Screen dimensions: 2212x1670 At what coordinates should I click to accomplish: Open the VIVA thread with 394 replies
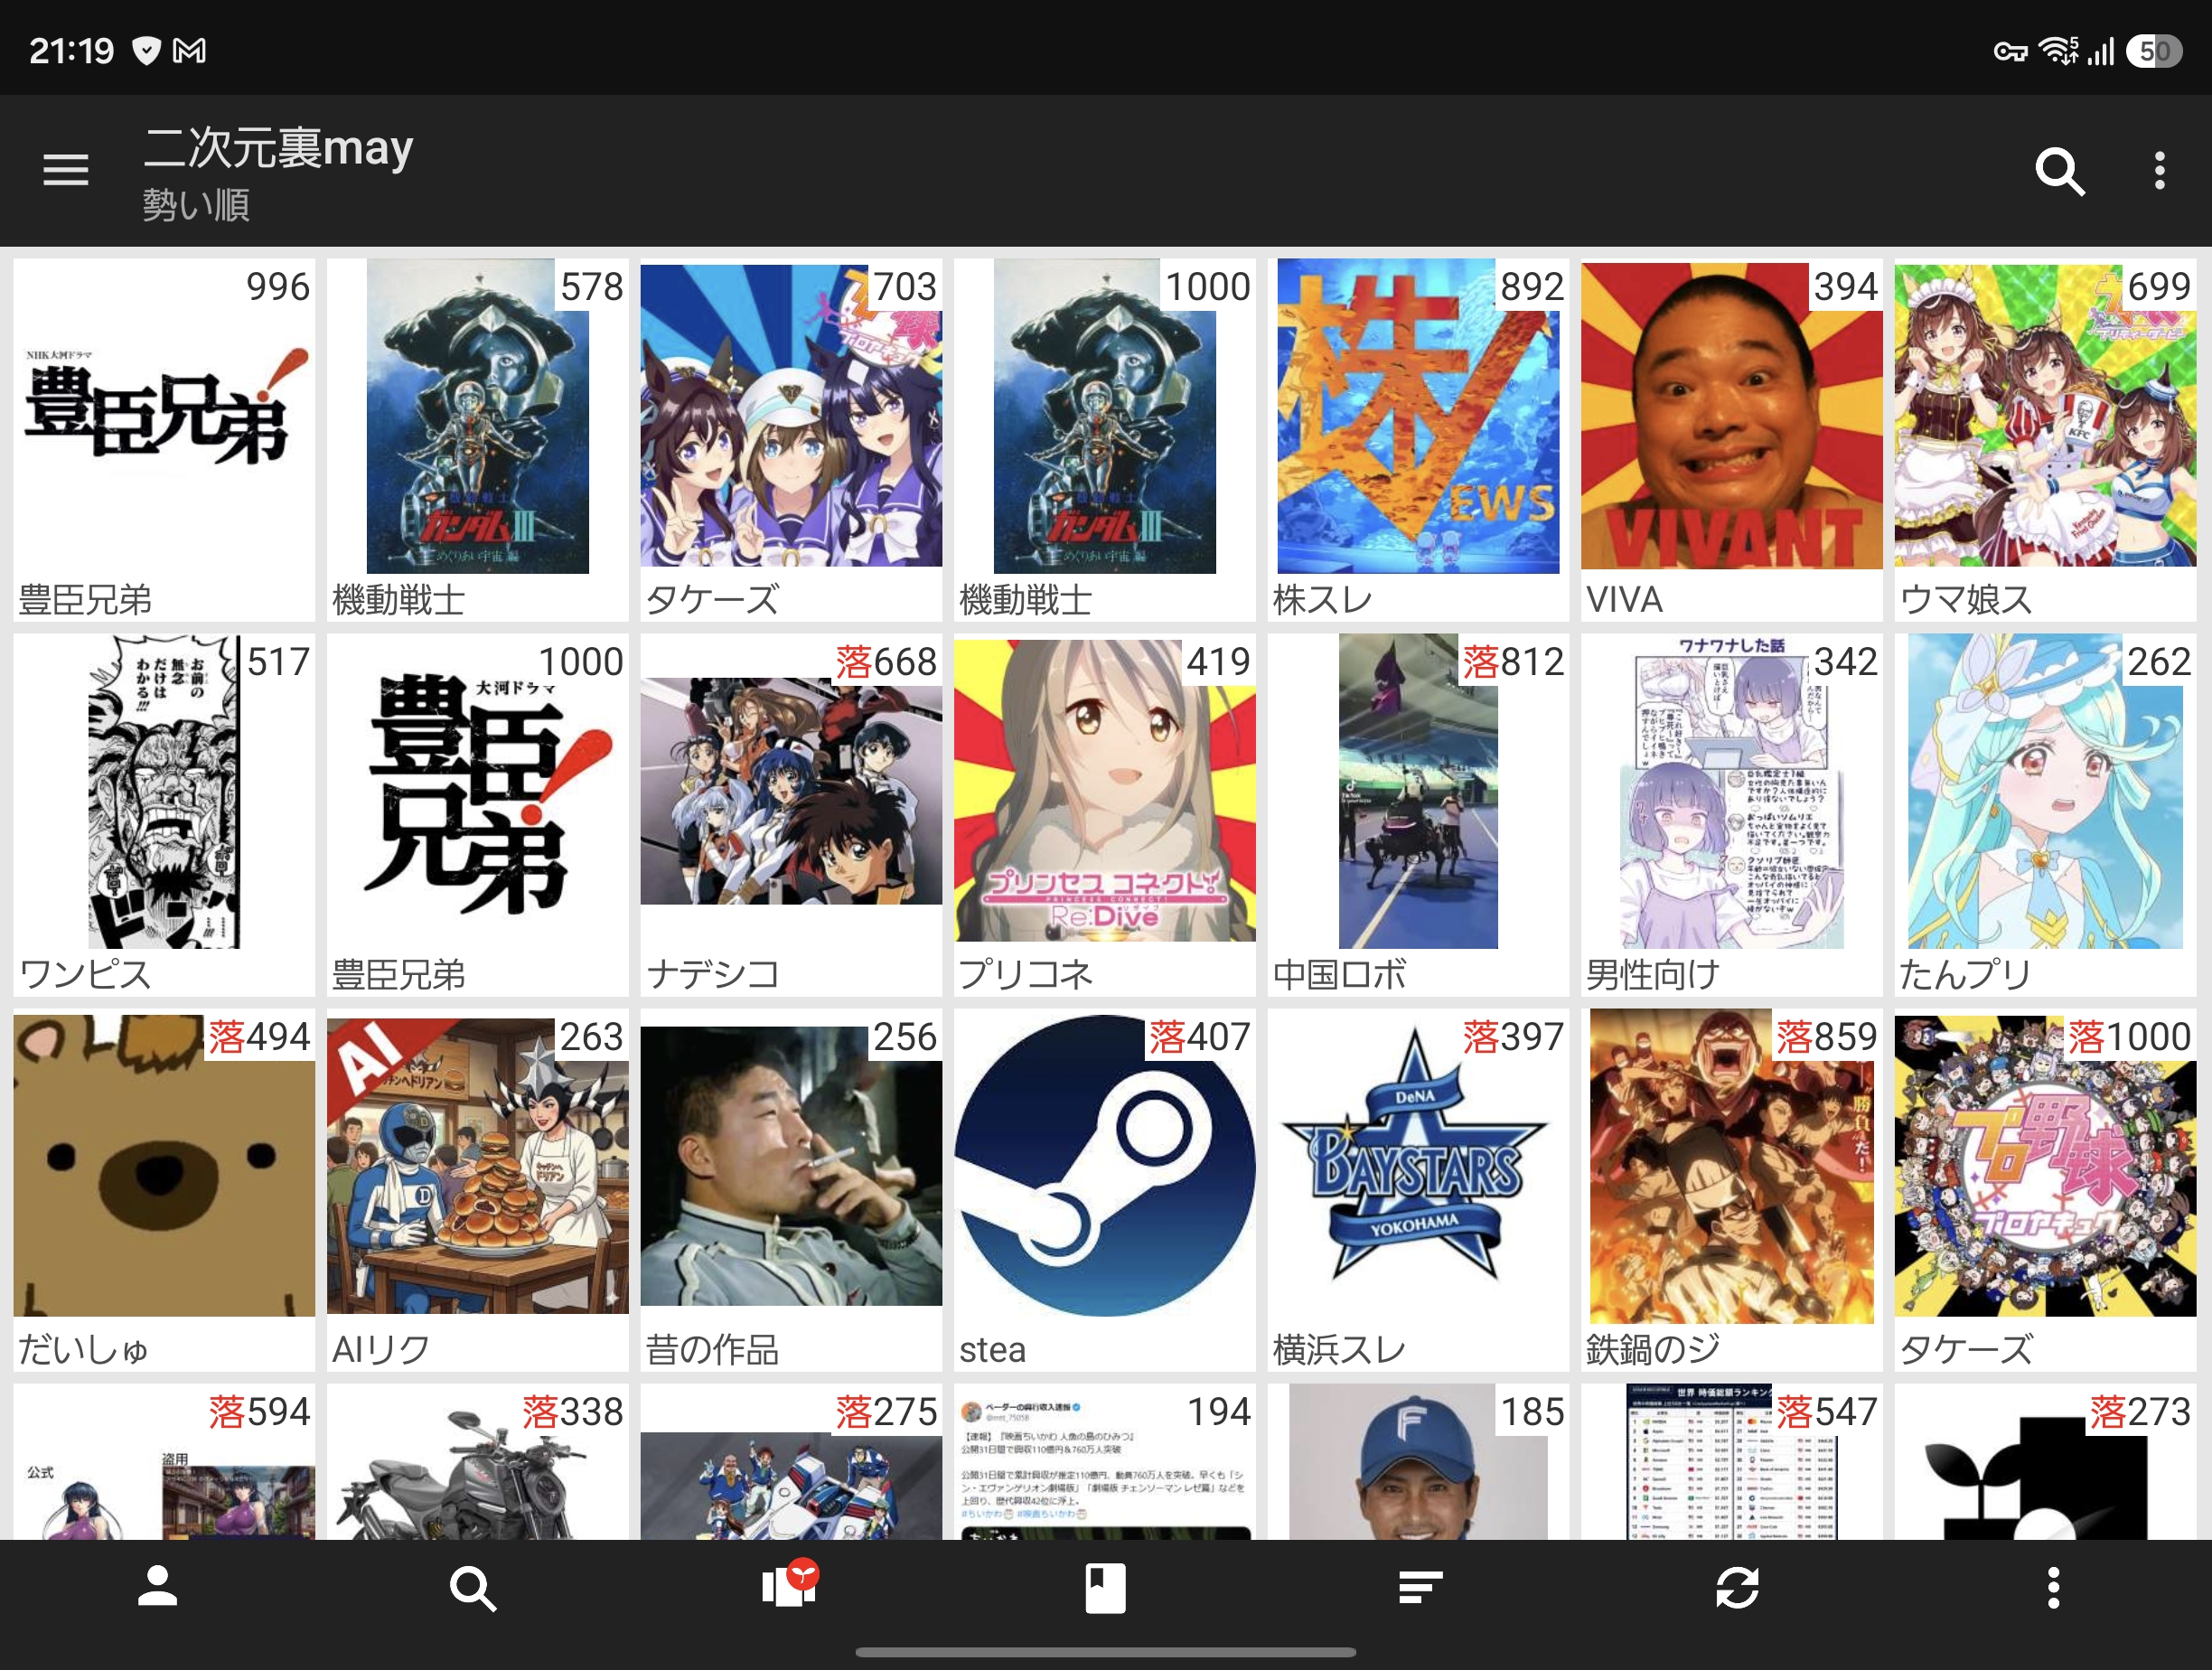1732,440
